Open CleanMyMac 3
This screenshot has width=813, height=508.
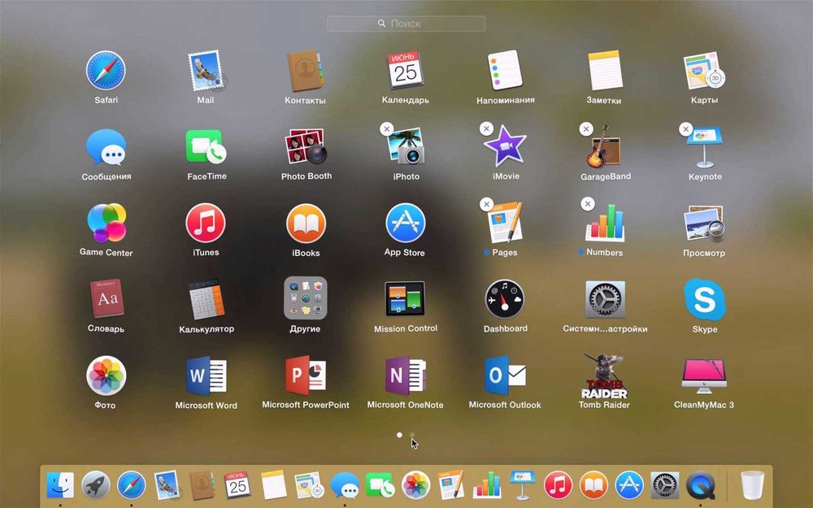[x=704, y=376]
